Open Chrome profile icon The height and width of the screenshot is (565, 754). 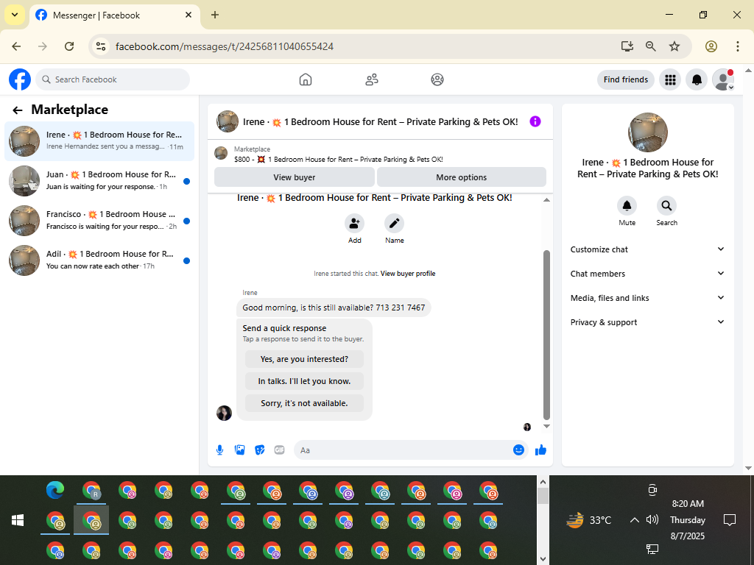point(711,46)
